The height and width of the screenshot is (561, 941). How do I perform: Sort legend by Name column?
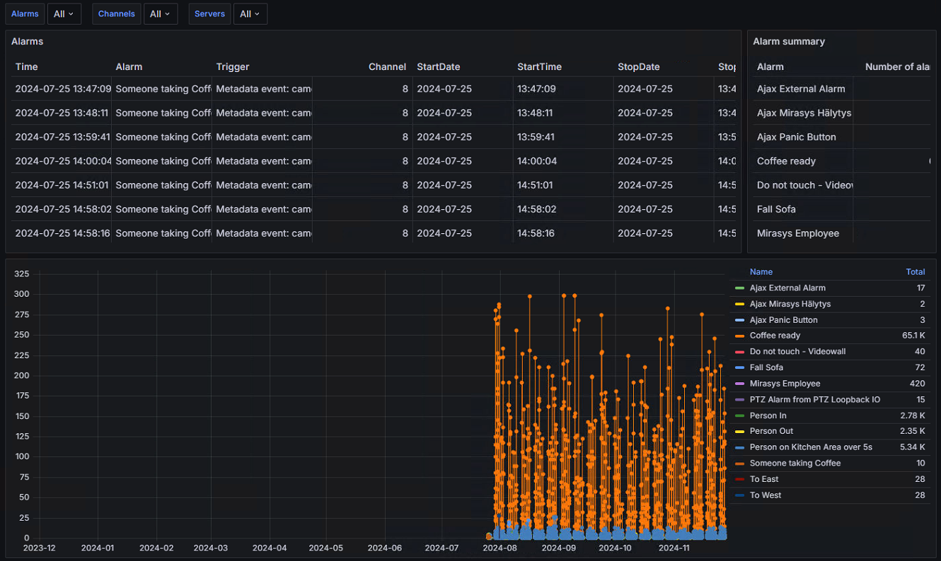[x=761, y=271]
